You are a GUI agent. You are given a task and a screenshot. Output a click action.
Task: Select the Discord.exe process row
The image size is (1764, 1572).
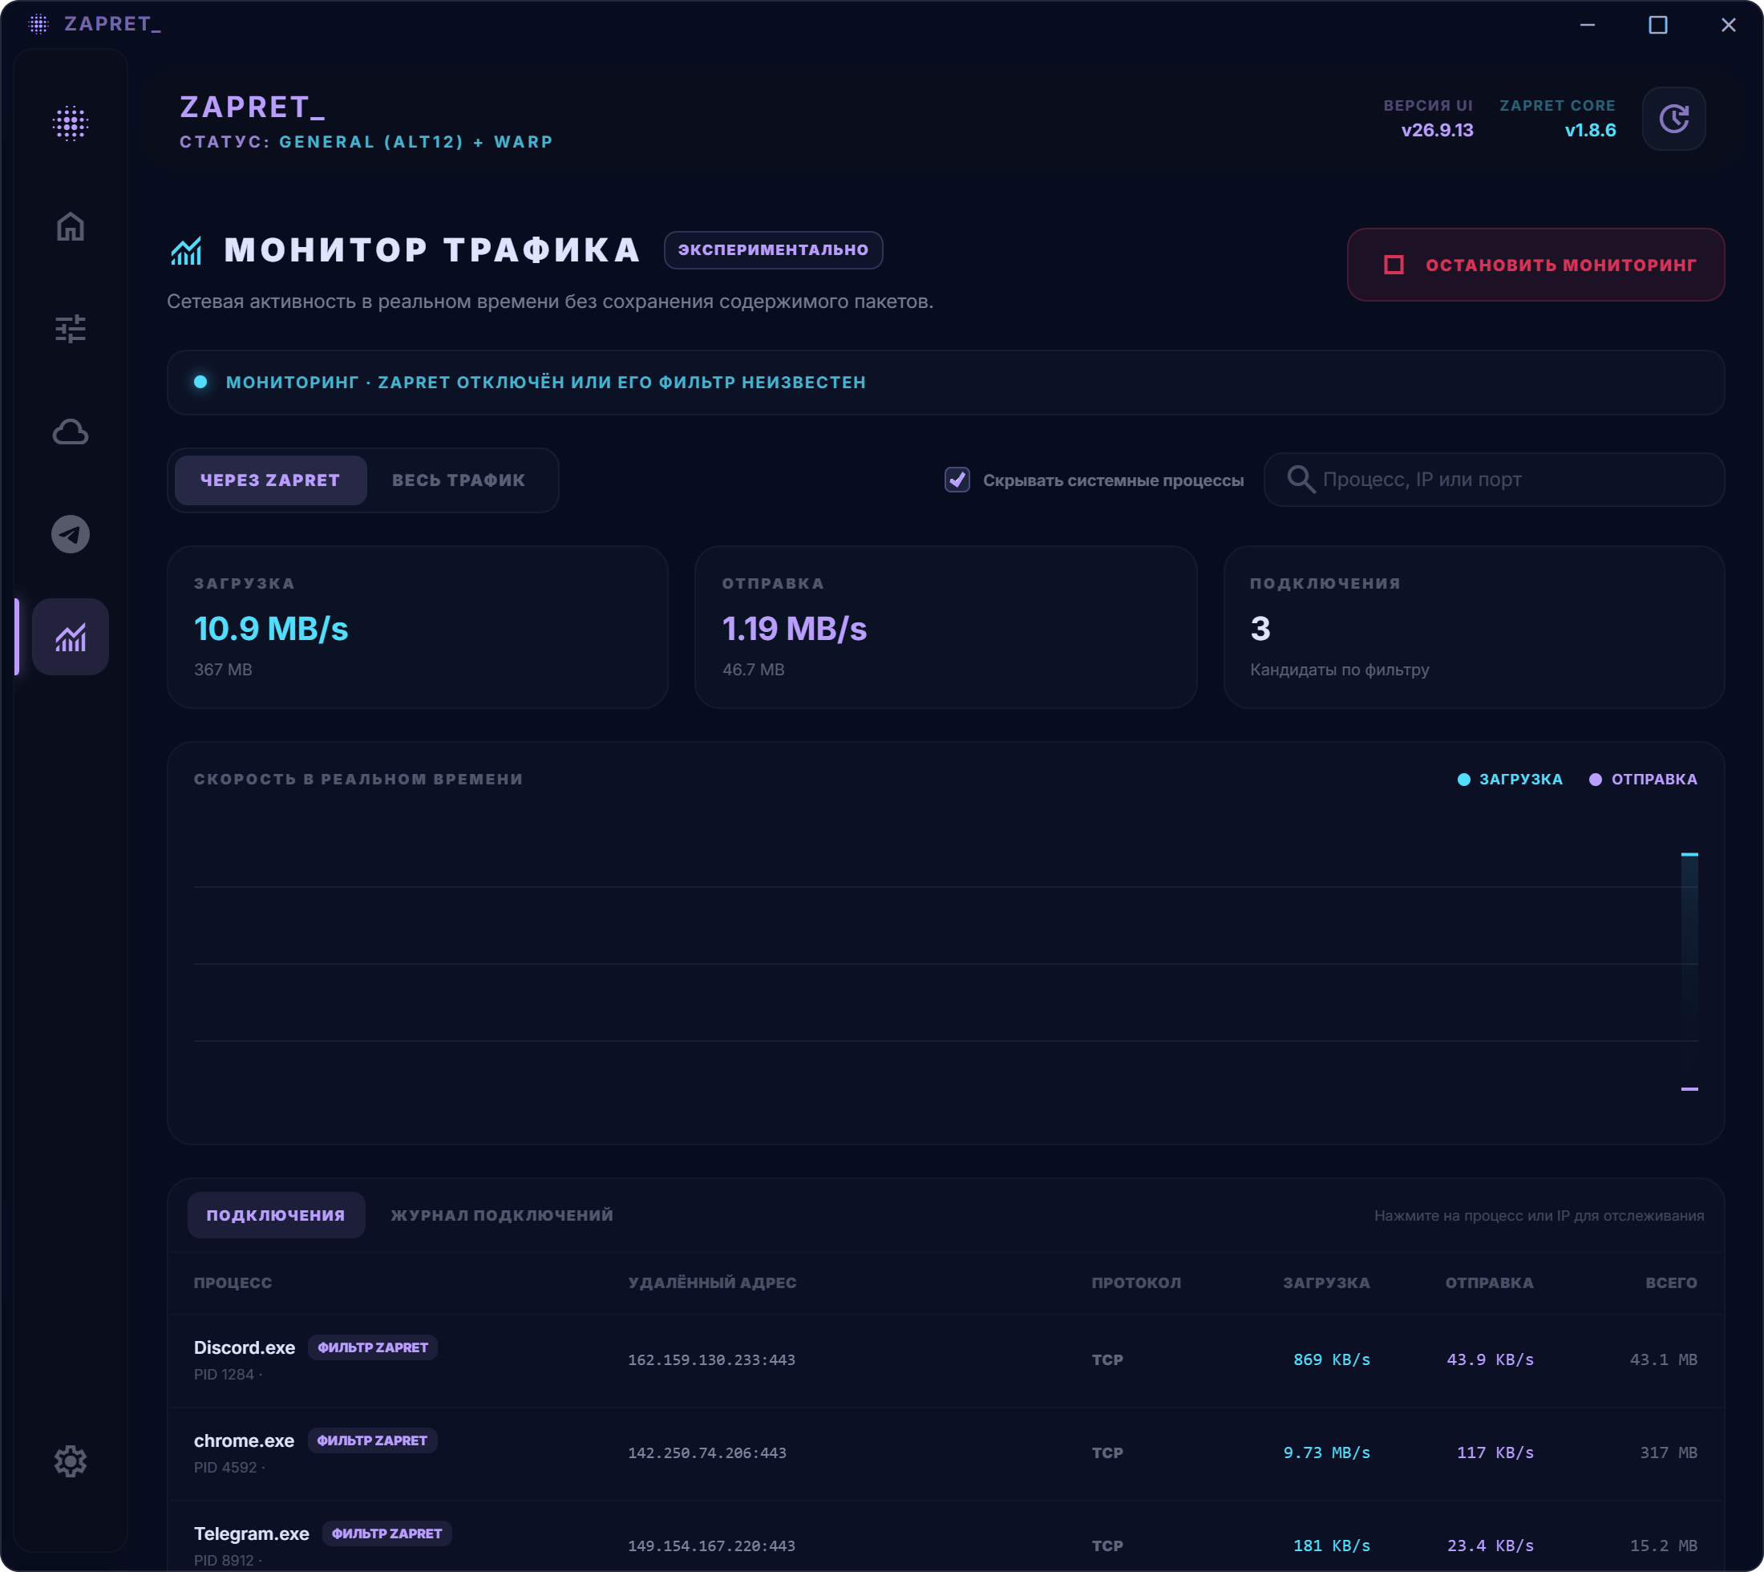click(x=945, y=1360)
